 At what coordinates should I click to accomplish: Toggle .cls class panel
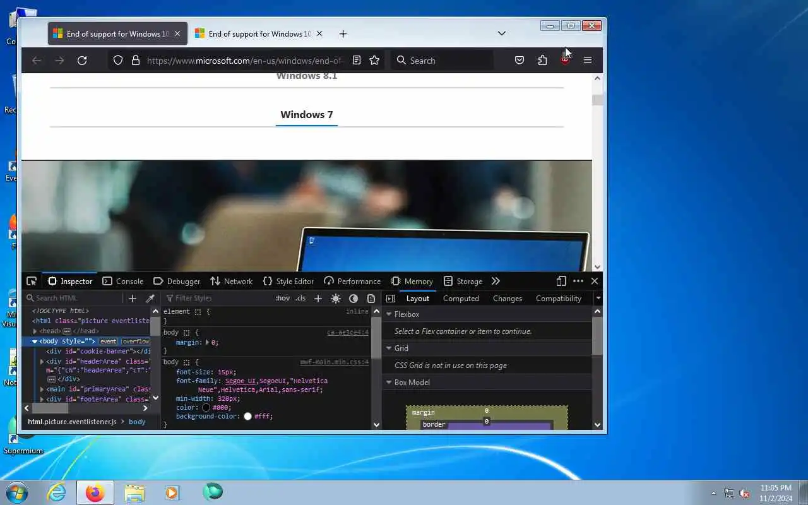click(x=300, y=298)
